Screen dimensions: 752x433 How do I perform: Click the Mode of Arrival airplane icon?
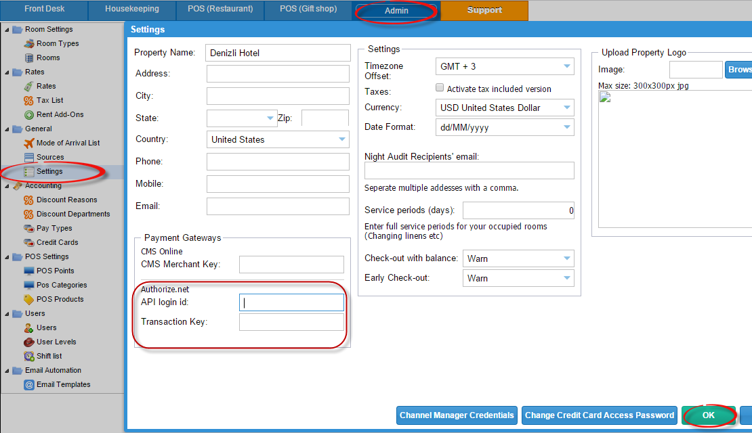coord(28,143)
